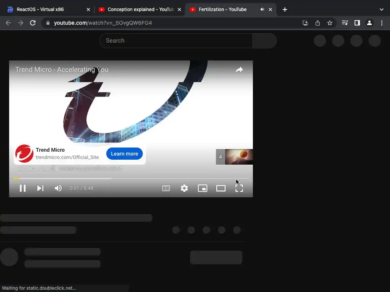Toggle closed captions in player
Viewport: 390px width, 292px height.
166,188
